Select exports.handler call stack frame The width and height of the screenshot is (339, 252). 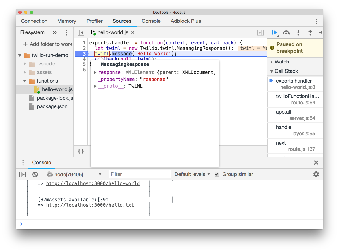pyautogui.click(x=295, y=84)
